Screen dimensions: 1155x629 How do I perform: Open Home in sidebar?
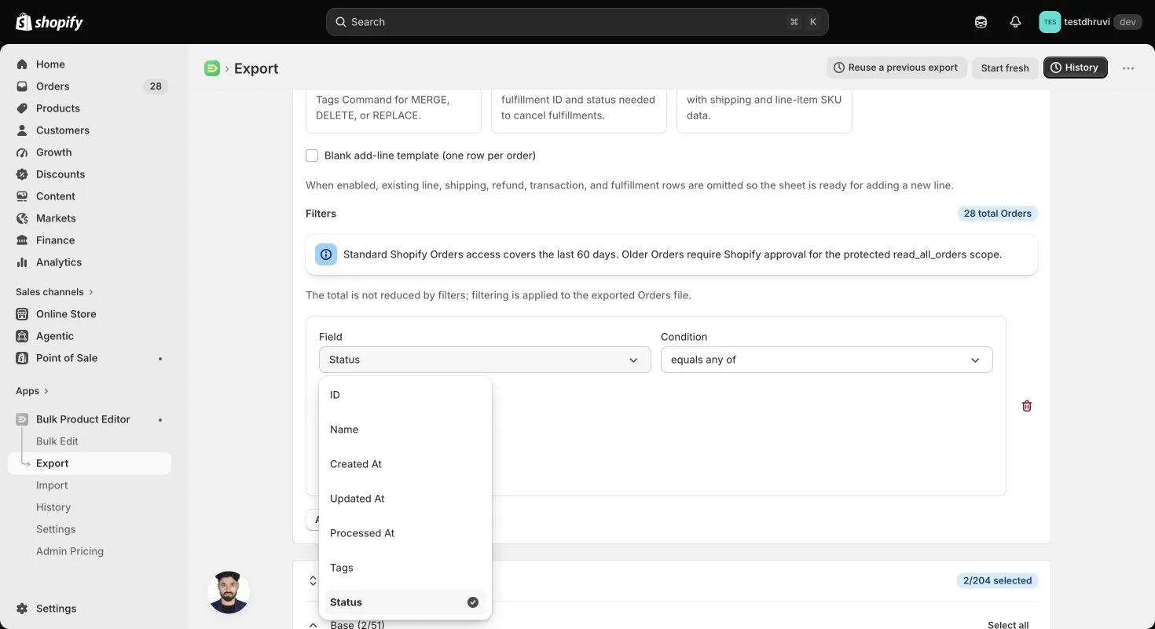coord(50,64)
